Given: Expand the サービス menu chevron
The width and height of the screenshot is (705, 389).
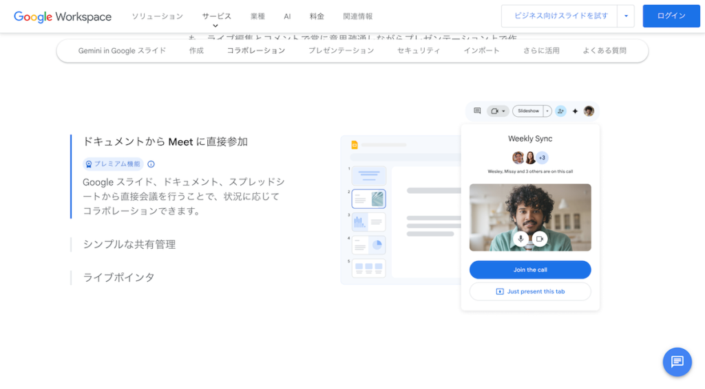Looking at the screenshot, I should click(215, 25).
